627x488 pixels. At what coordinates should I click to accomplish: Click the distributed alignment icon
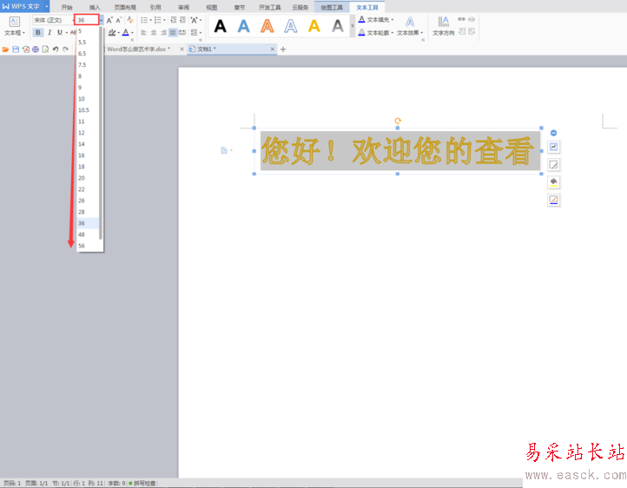click(182, 32)
